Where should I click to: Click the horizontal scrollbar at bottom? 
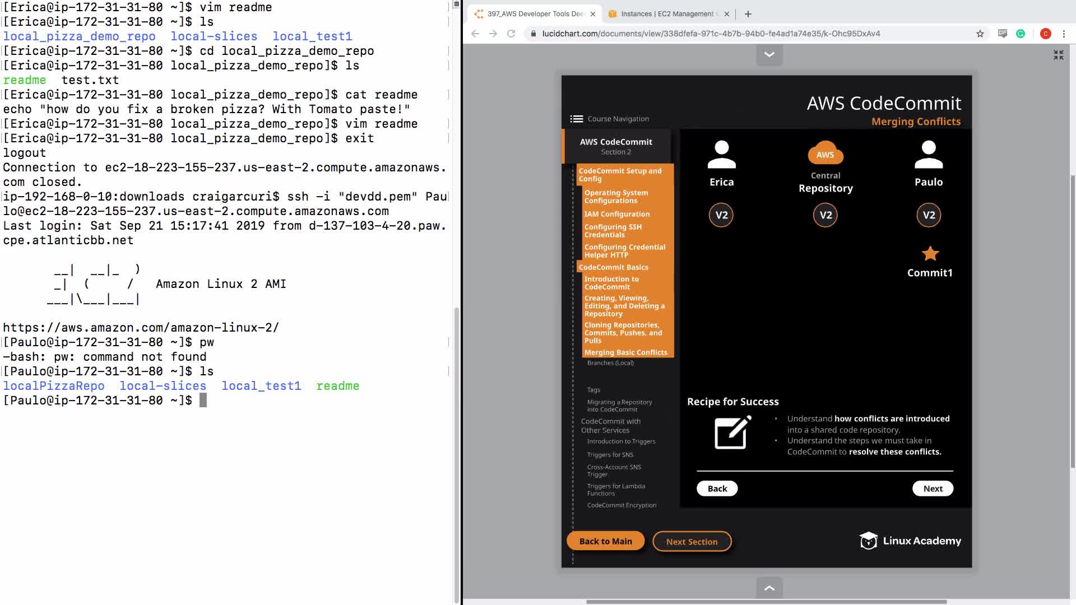[766, 602]
